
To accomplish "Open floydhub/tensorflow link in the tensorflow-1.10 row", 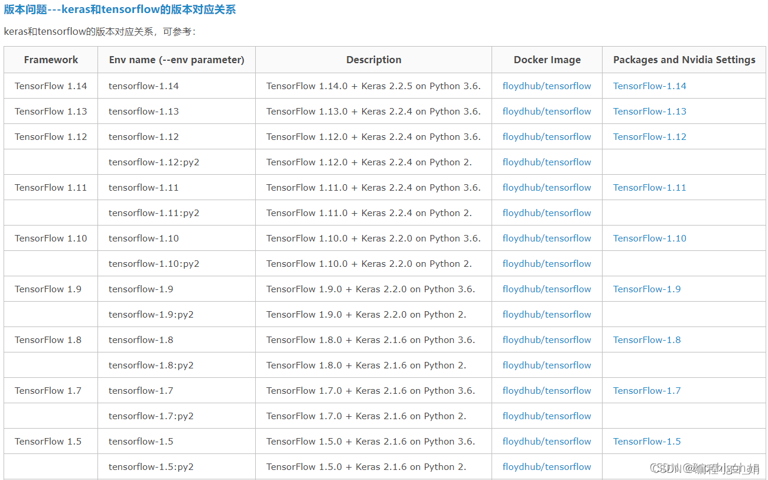I will [x=546, y=239].
